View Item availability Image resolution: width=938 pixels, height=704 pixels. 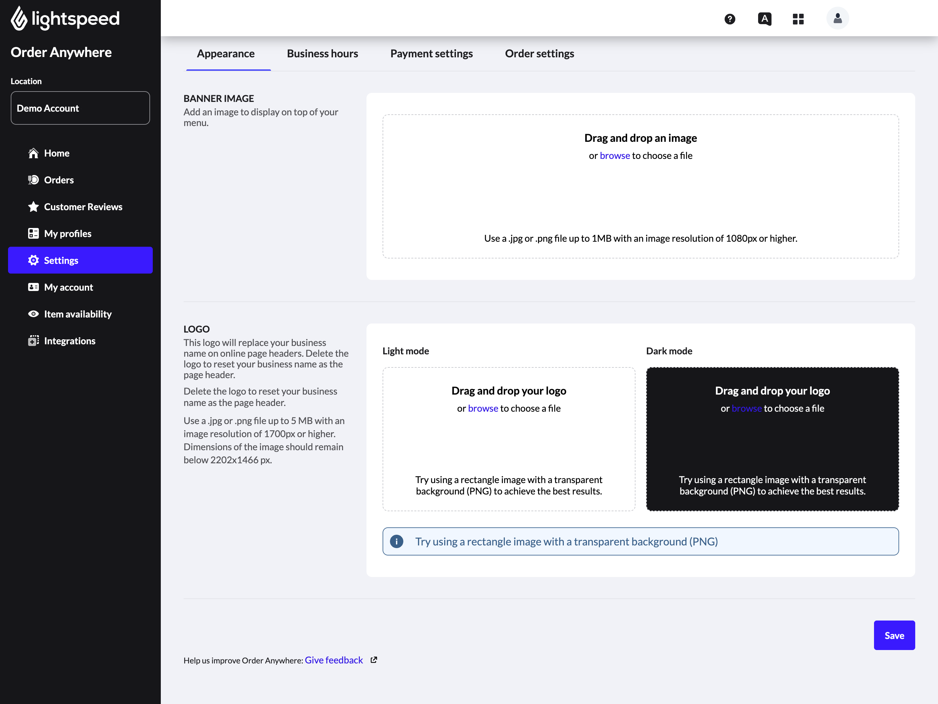[78, 313]
